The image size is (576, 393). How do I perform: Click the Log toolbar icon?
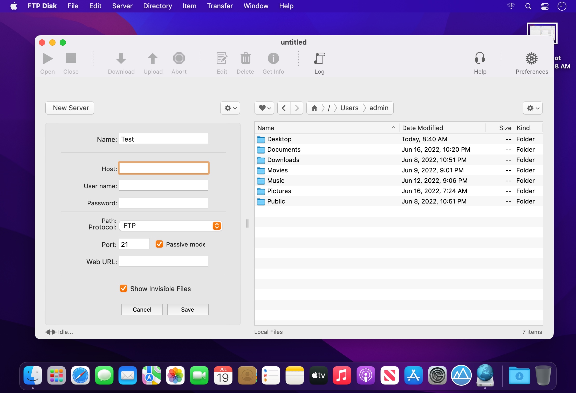click(319, 59)
